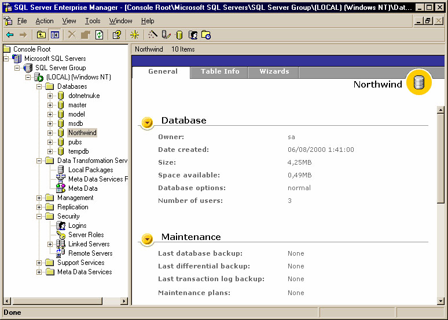Click the application icon in title bar
Viewport: 448px width, 320px height.
pos(8,7)
